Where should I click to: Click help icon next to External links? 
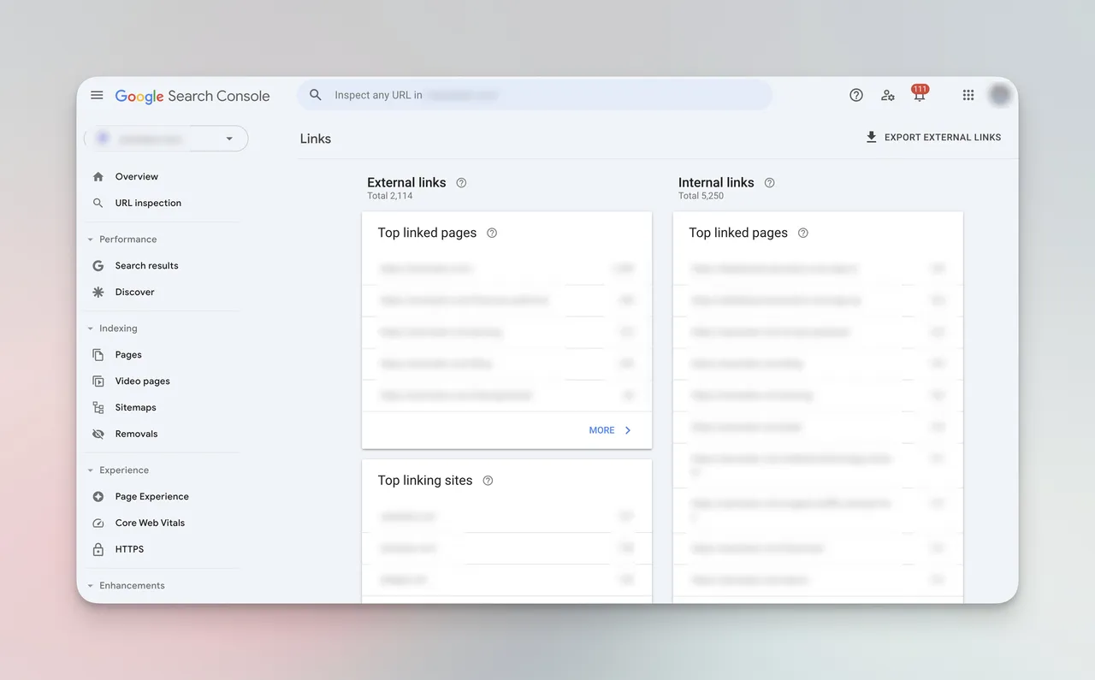461,182
